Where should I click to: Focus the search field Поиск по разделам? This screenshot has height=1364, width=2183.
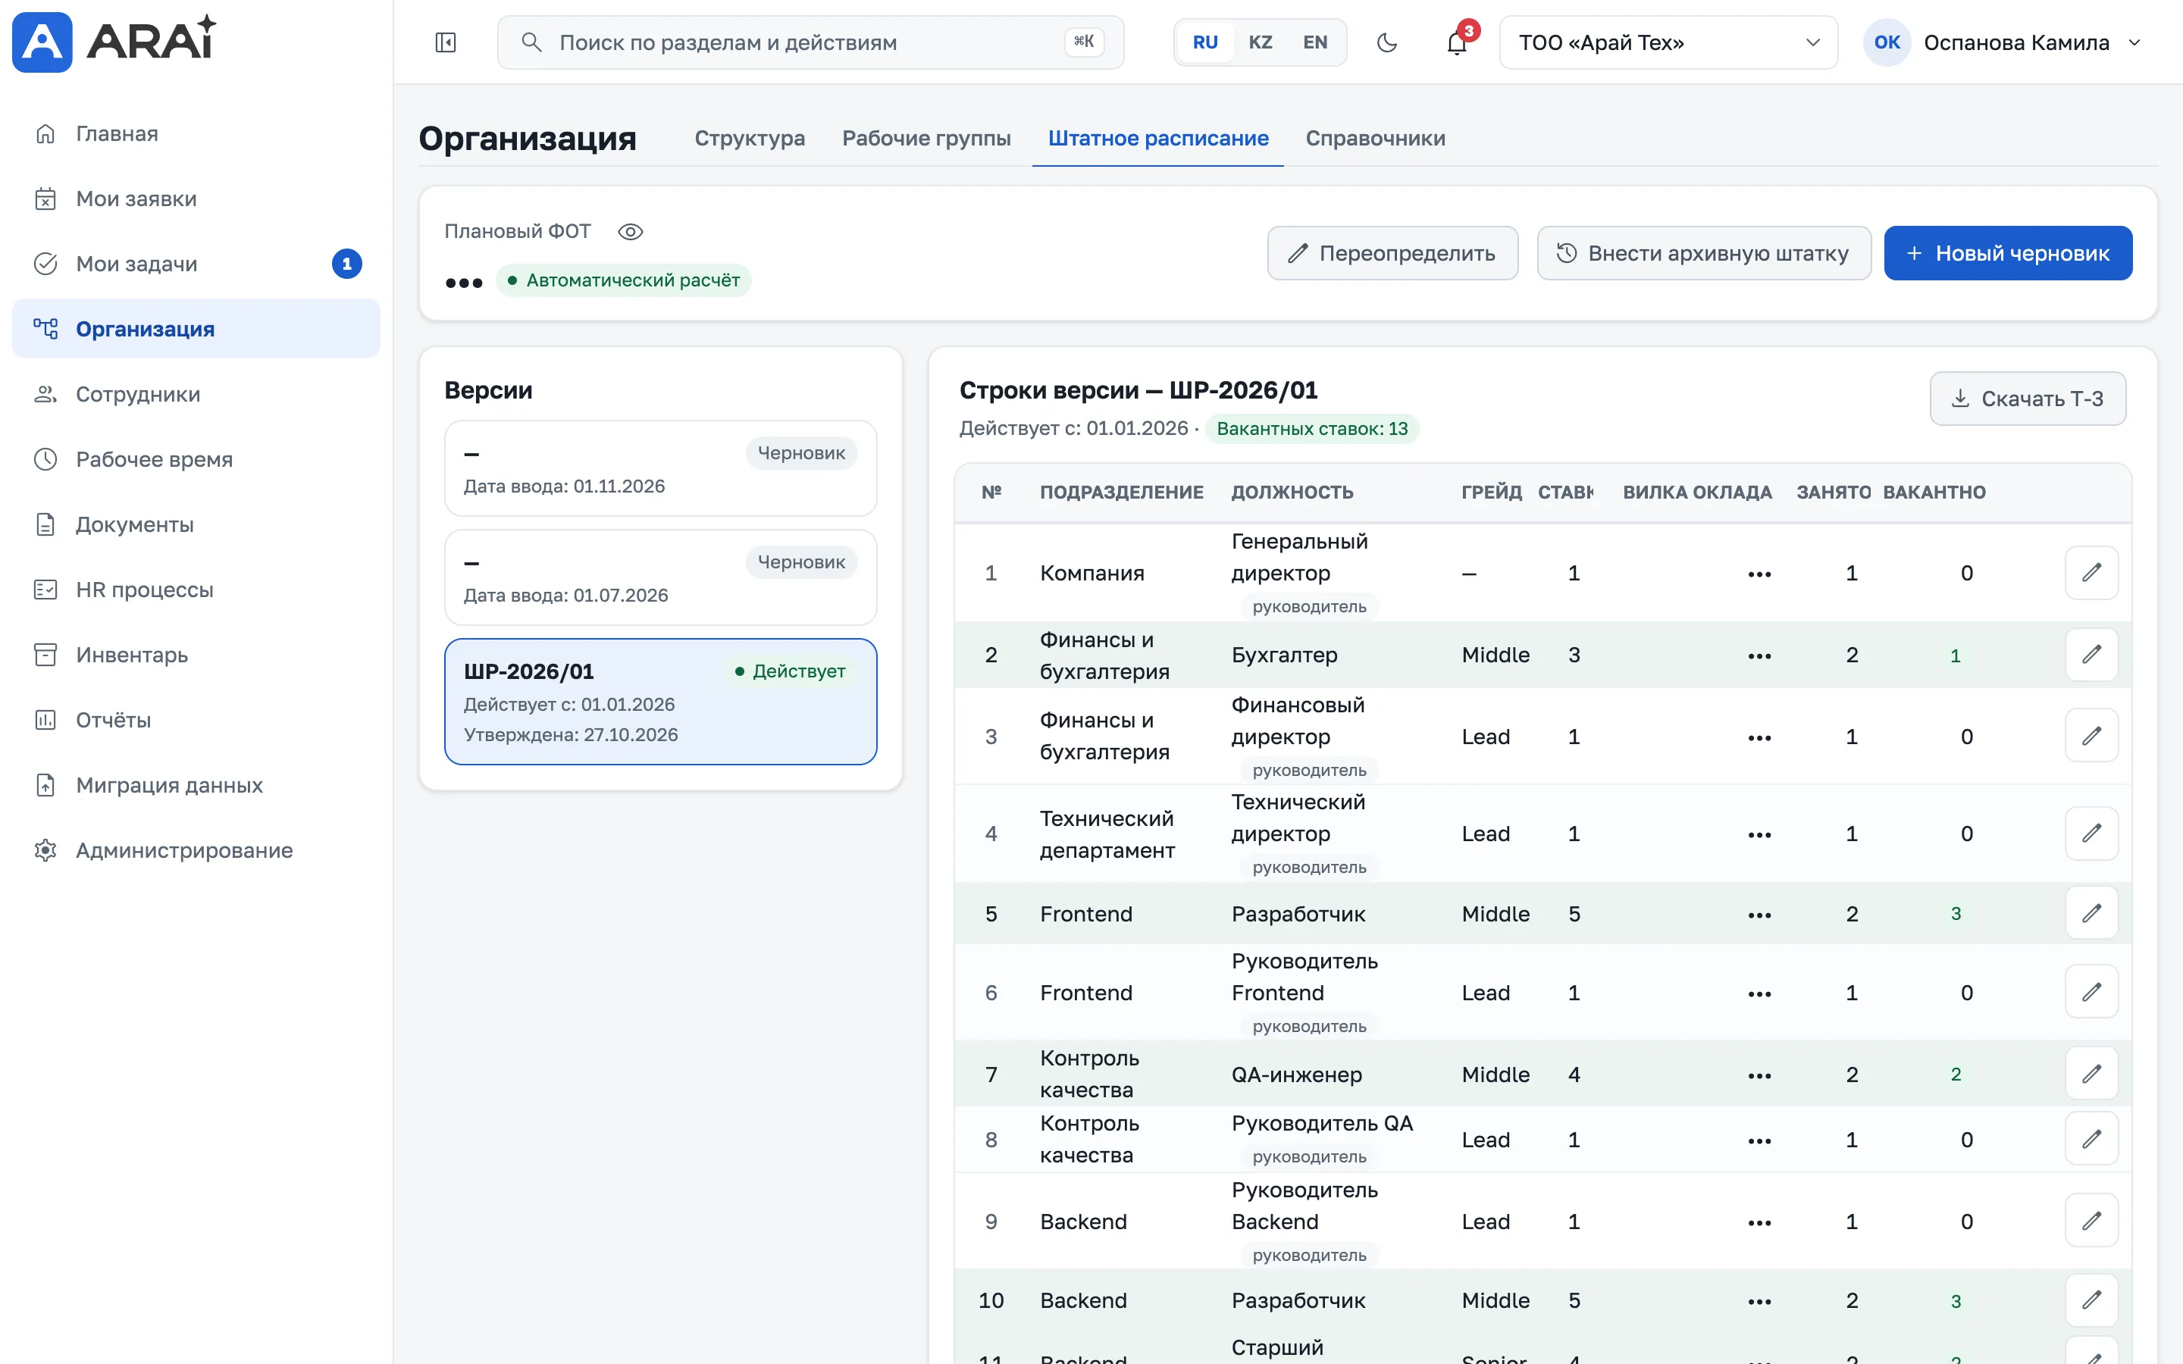click(x=810, y=42)
